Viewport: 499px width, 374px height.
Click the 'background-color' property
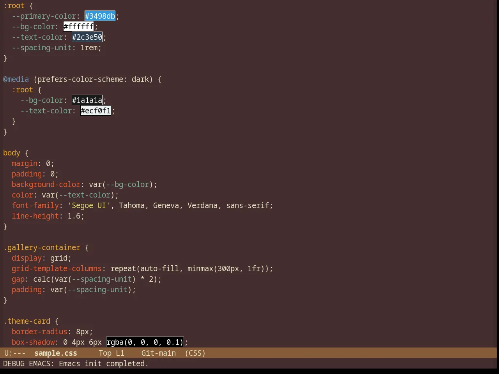(46, 184)
